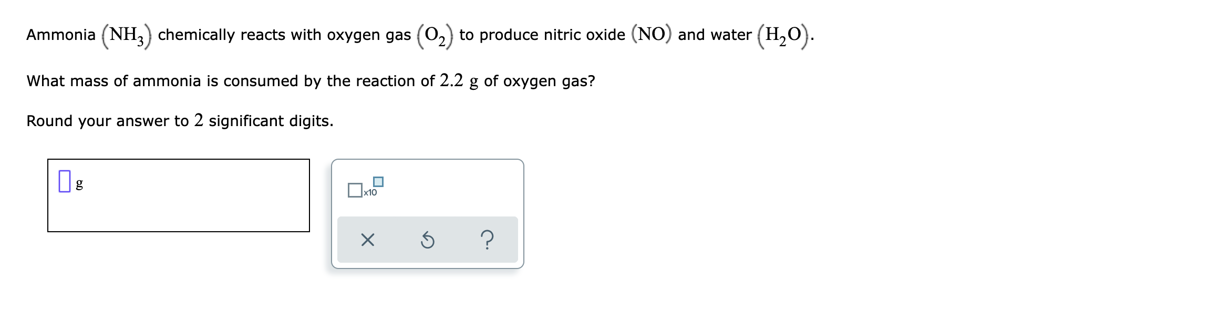Image resolution: width=1219 pixels, height=310 pixels.
Task: Check the small blue exponent checkbox
Action: point(378,181)
